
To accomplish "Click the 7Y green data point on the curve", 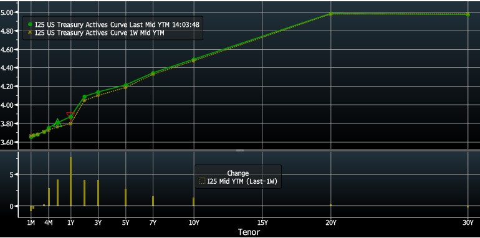I will point(153,73).
